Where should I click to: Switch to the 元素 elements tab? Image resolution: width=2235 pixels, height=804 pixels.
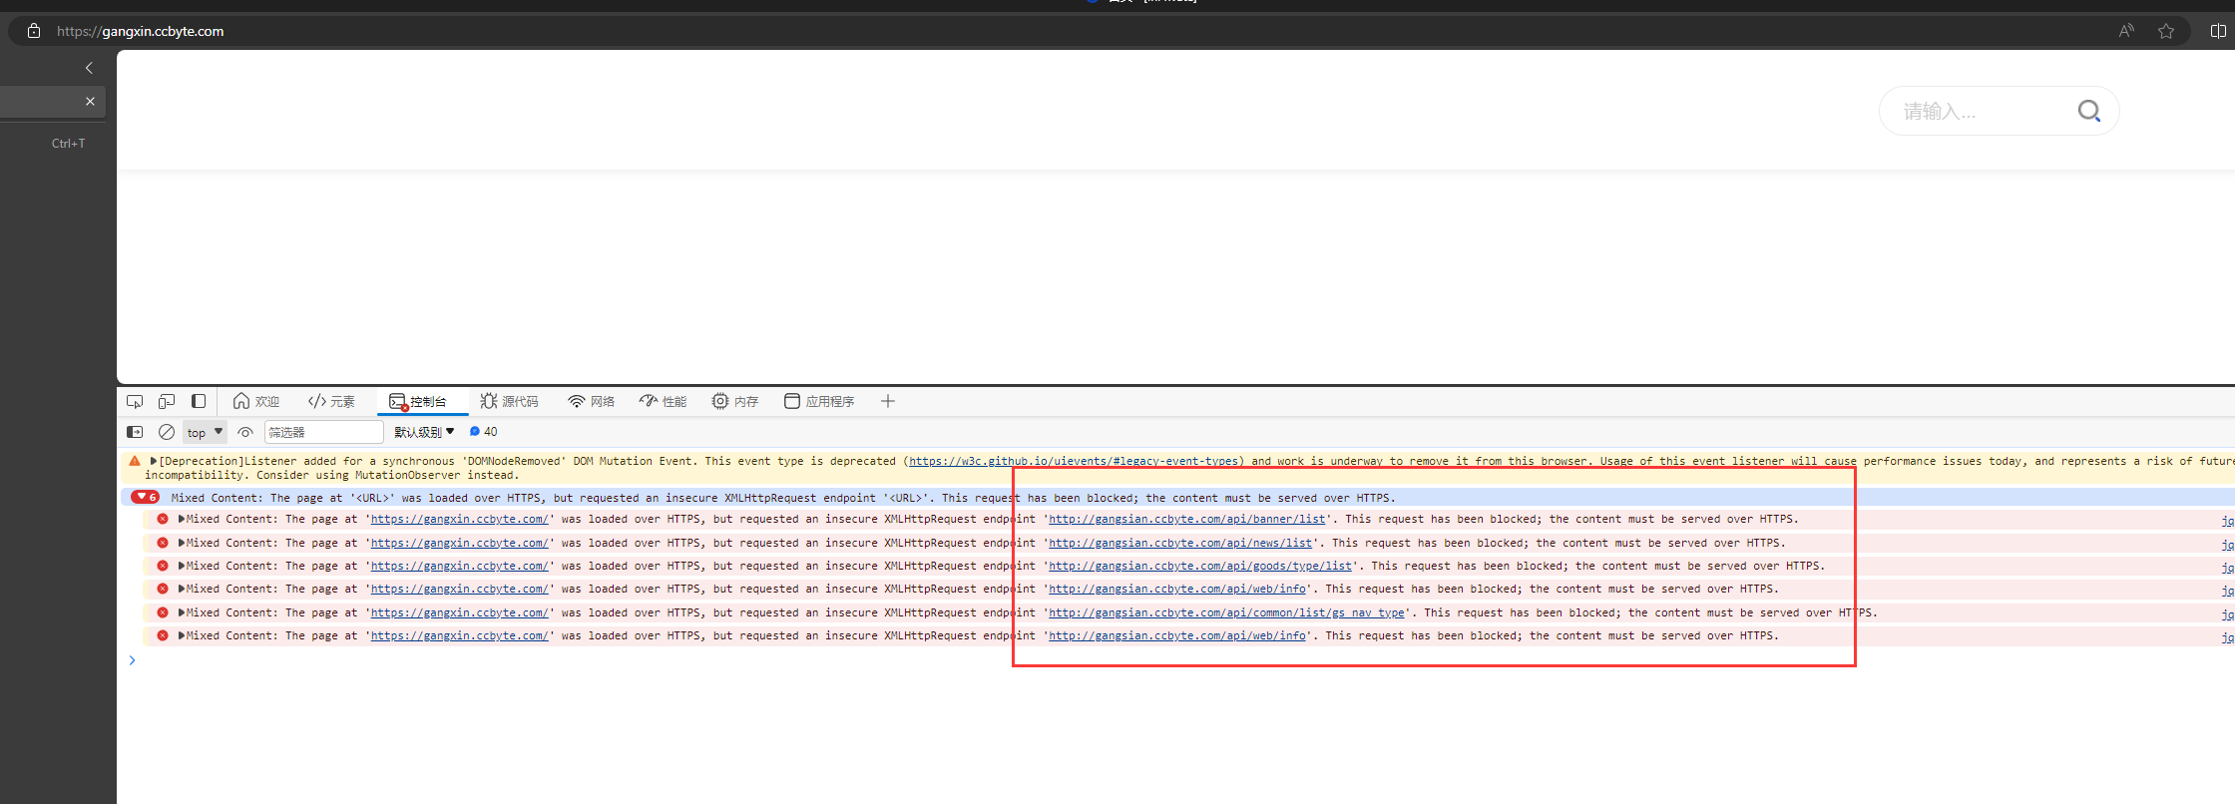tap(331, 401)
